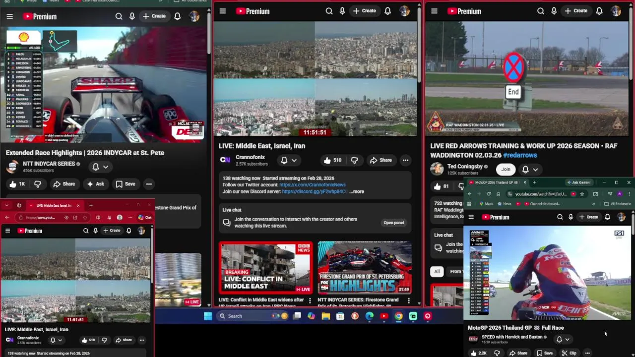
Task: Open the BBC News Conflict in Middle East thumbnail
Action: (x=266, y=268)
